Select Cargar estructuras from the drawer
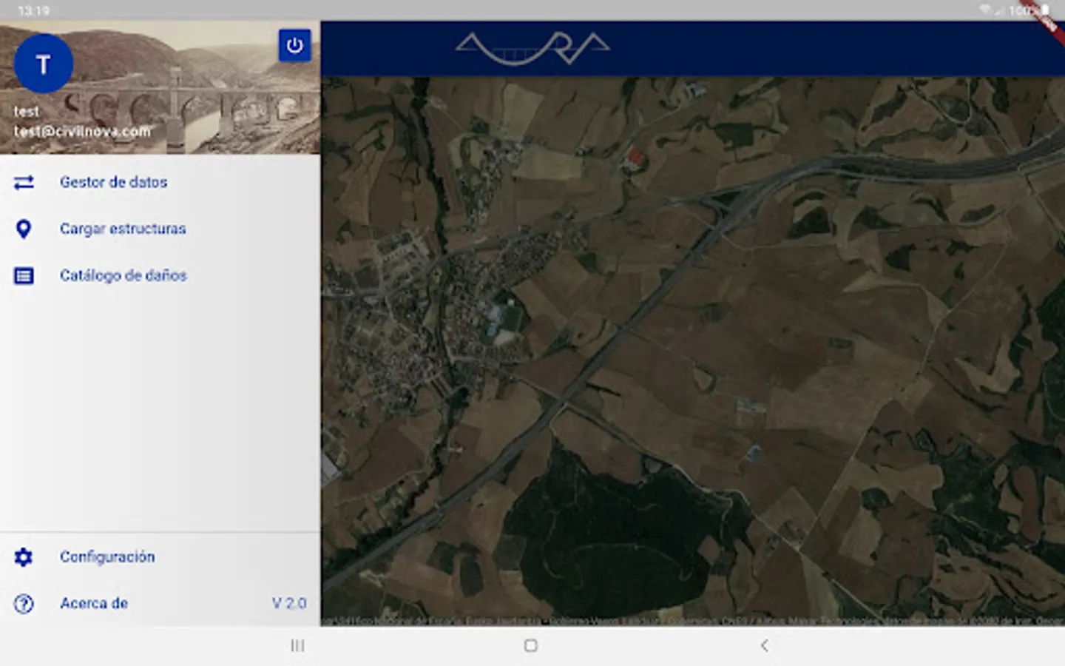1065x666 pixels. click(124, 229)
